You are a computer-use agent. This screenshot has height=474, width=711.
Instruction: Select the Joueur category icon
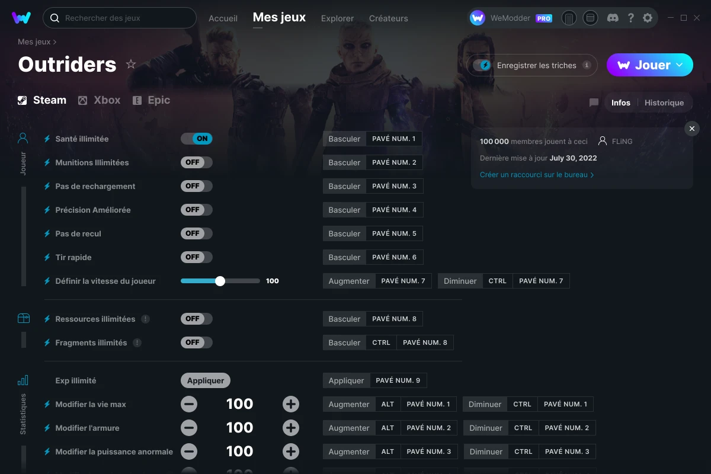tap(23, 139)
